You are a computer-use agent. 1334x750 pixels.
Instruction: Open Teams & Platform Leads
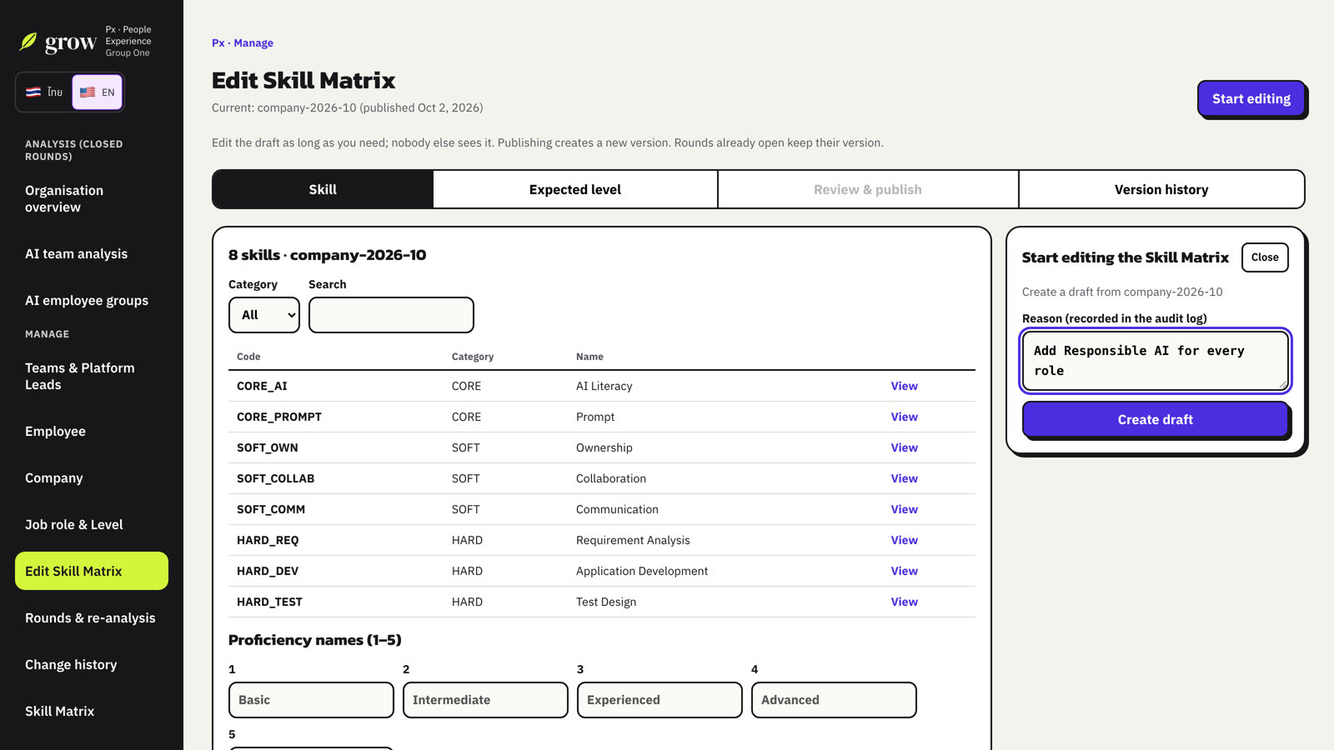[x=92, y=376]
